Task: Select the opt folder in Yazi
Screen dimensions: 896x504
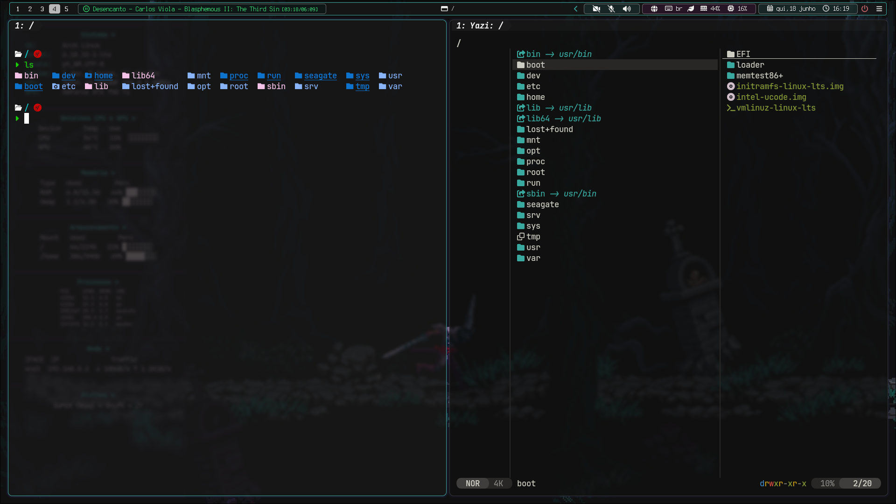Action: point(615,151)
